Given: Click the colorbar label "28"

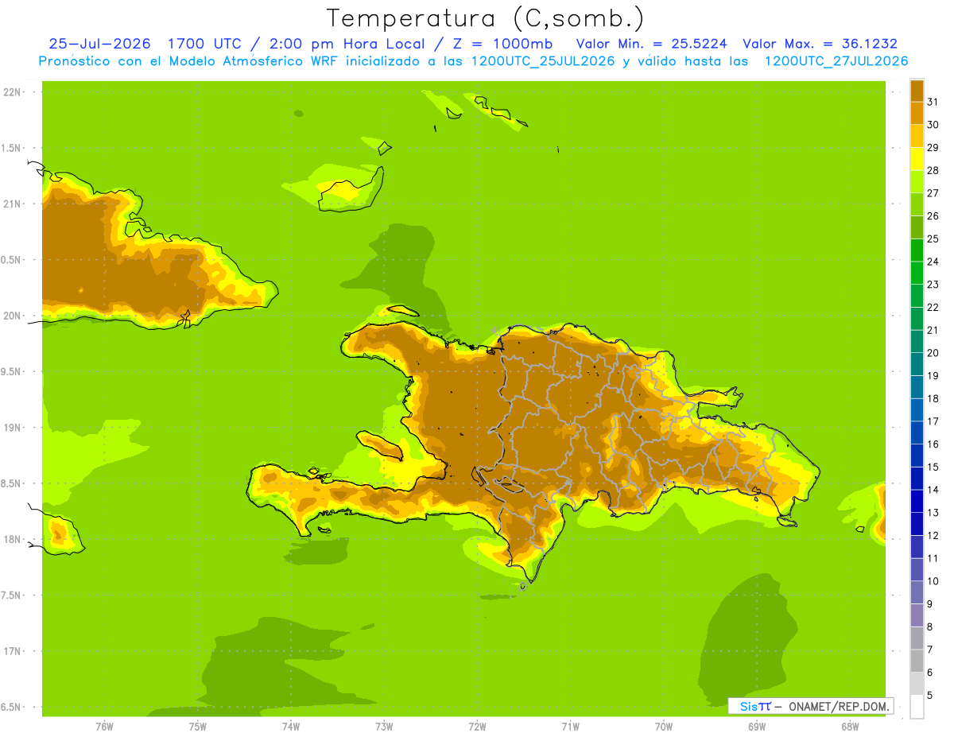Looking at the screenshot, I should 933,170.
